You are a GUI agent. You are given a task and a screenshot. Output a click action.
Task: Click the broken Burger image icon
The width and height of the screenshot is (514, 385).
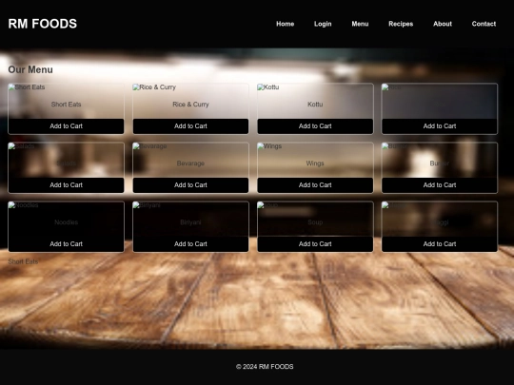click(x=385, y=146)
